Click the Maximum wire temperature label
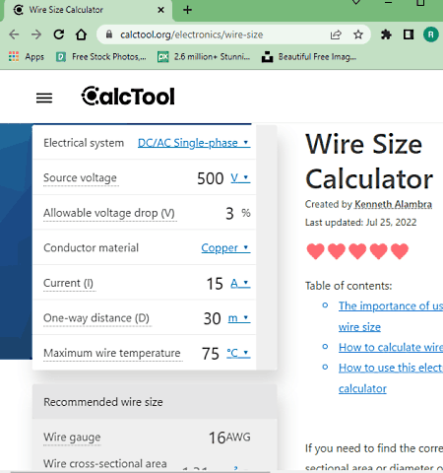 click(x=112, y=353)
